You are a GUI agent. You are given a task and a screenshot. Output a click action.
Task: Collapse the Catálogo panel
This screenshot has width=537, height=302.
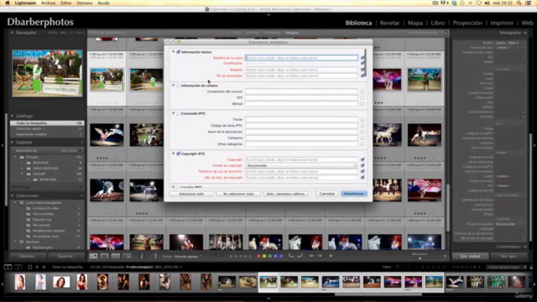click(13, 116)
